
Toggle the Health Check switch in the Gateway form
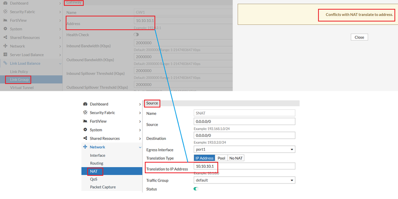[136, 35]
